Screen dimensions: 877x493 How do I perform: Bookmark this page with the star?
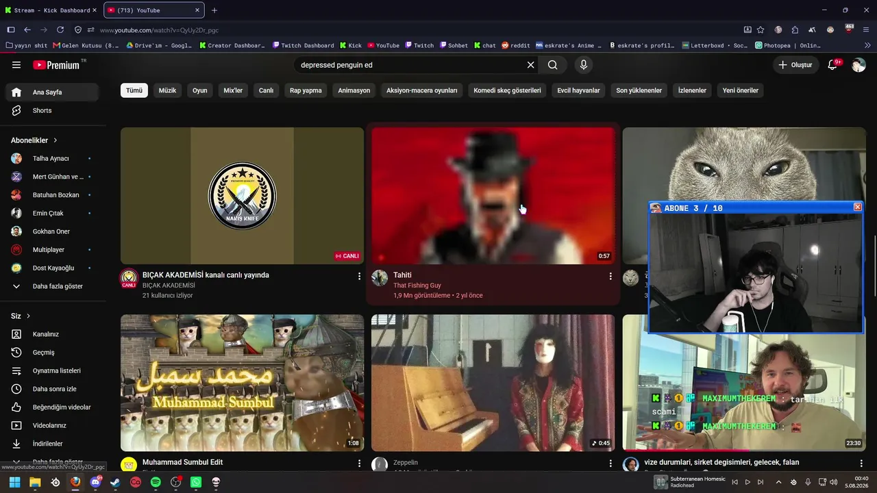tap(761, 30)
